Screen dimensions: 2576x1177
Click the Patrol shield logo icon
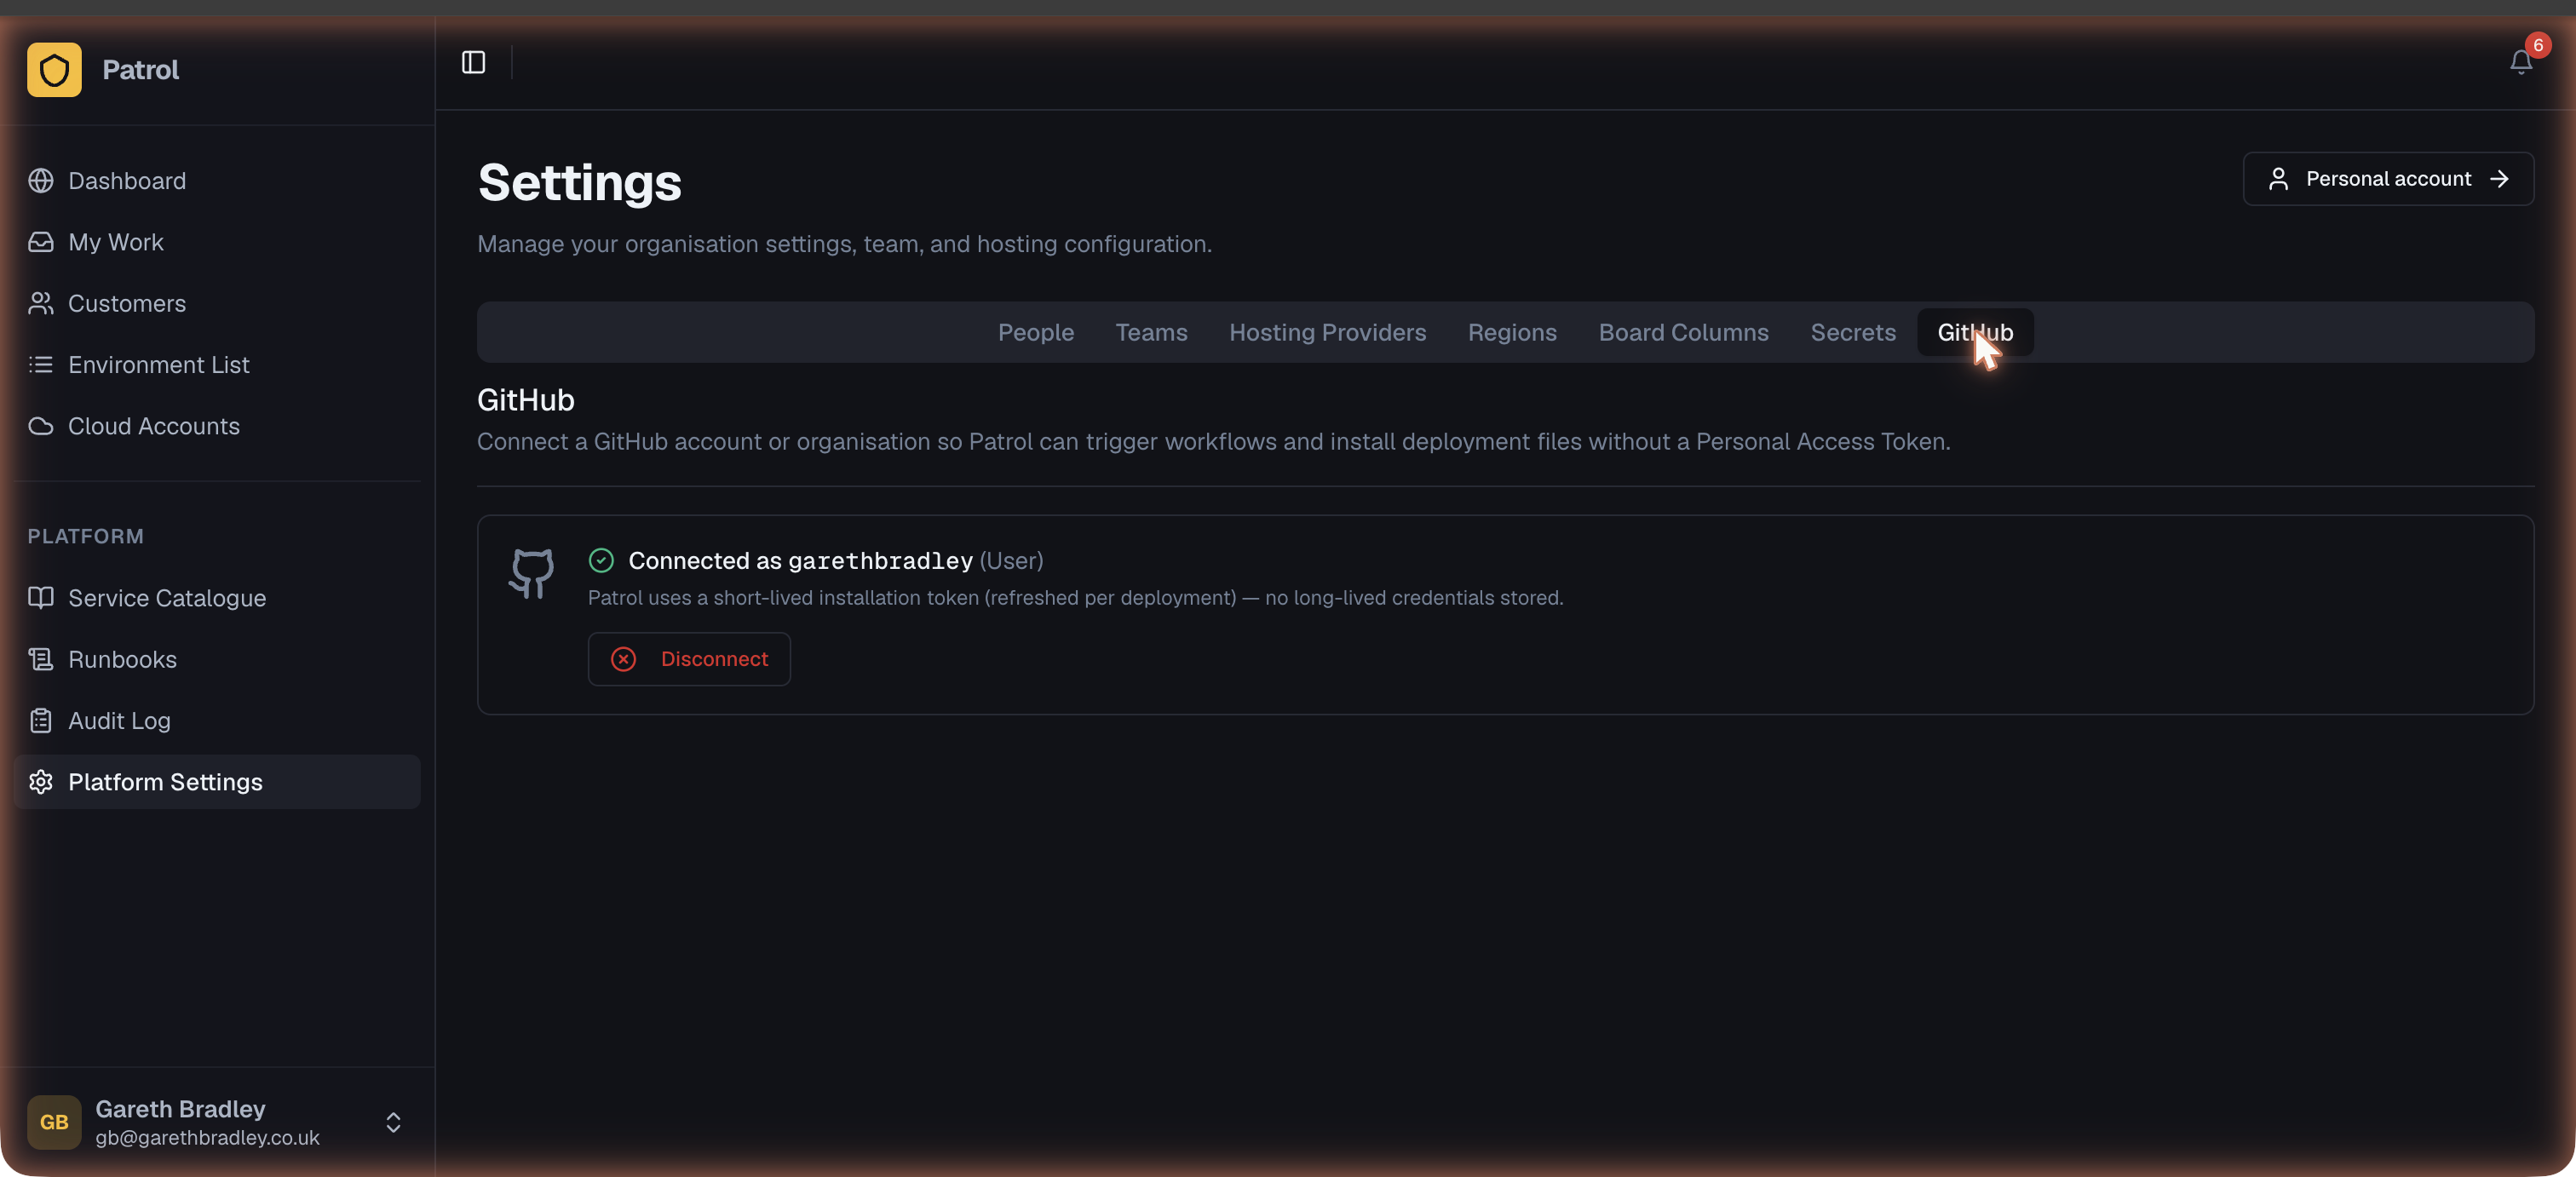pos(54,70)
